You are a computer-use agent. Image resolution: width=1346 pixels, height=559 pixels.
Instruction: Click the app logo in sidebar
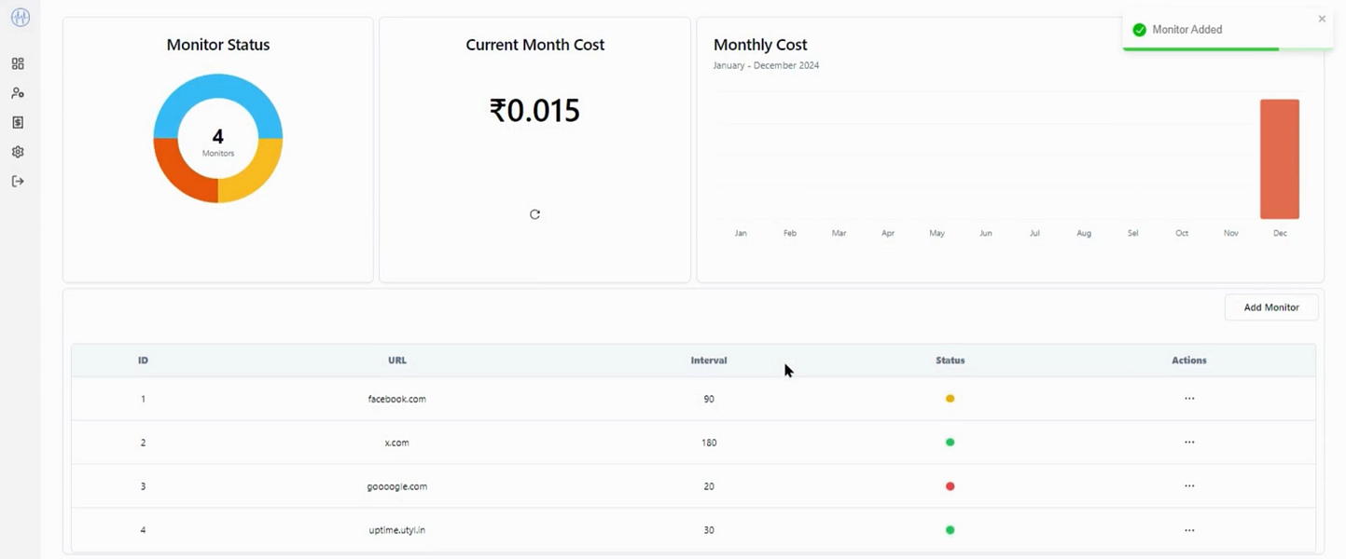tap(20, 18)
